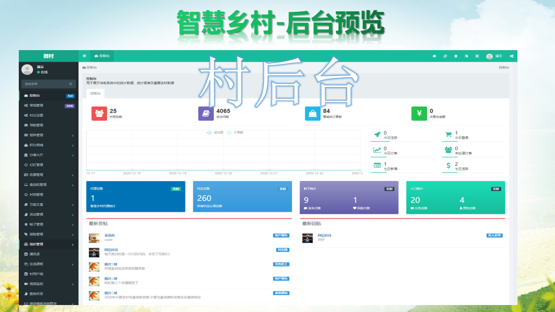Click the grid icon beside 导航管理

point(26,125)
